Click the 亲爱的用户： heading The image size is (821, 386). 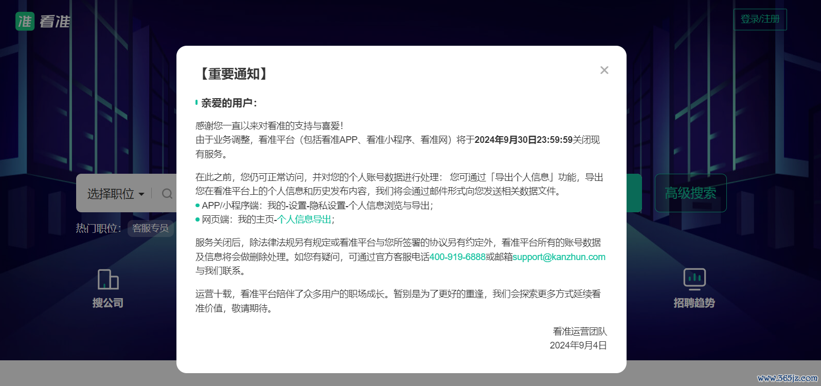(229, 103)
